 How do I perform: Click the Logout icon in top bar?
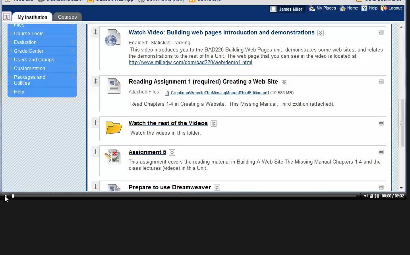coord(384,8)
